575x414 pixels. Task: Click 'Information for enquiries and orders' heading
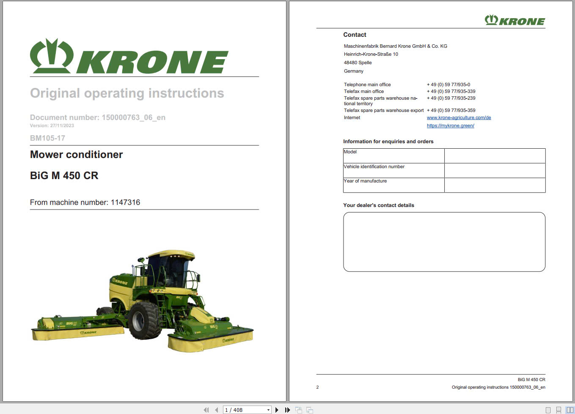pos(388,142)
